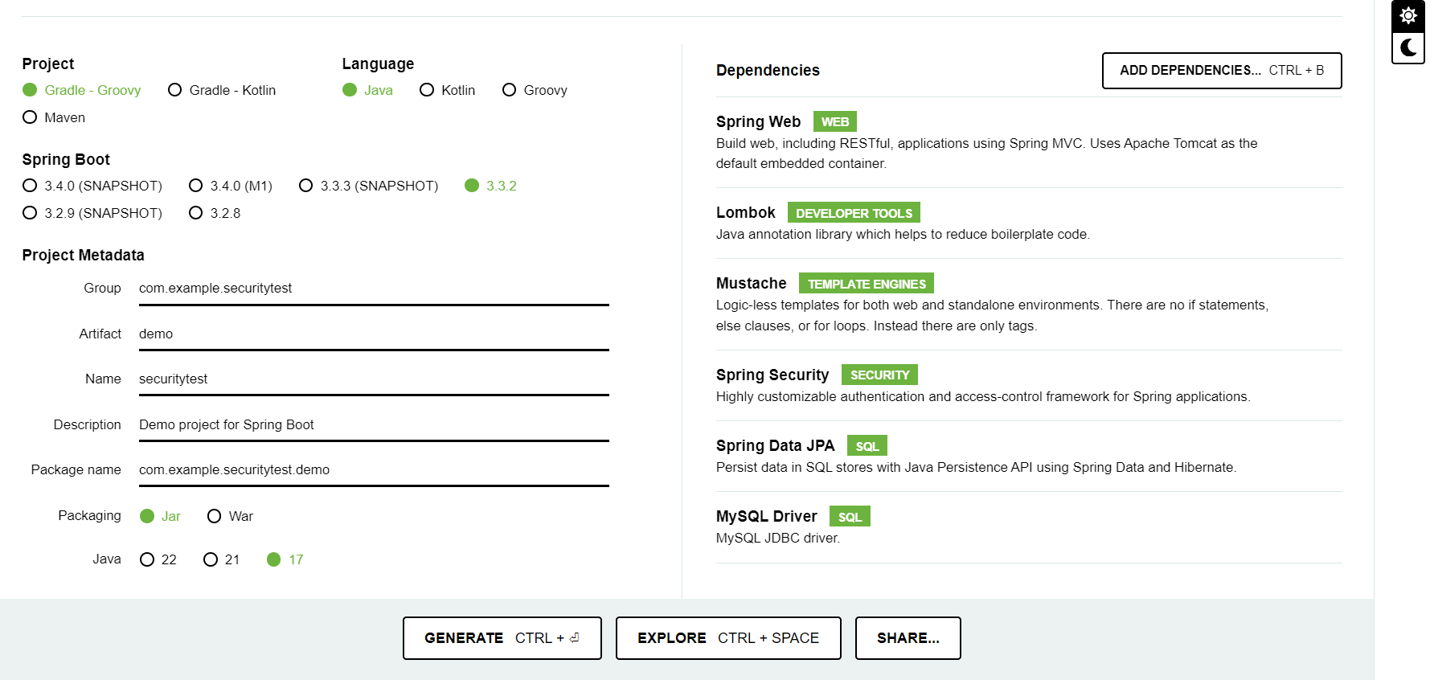Select Gradle - Kotlin project type
Viewport: 1430px width, 680px height.
coord(222,90)
